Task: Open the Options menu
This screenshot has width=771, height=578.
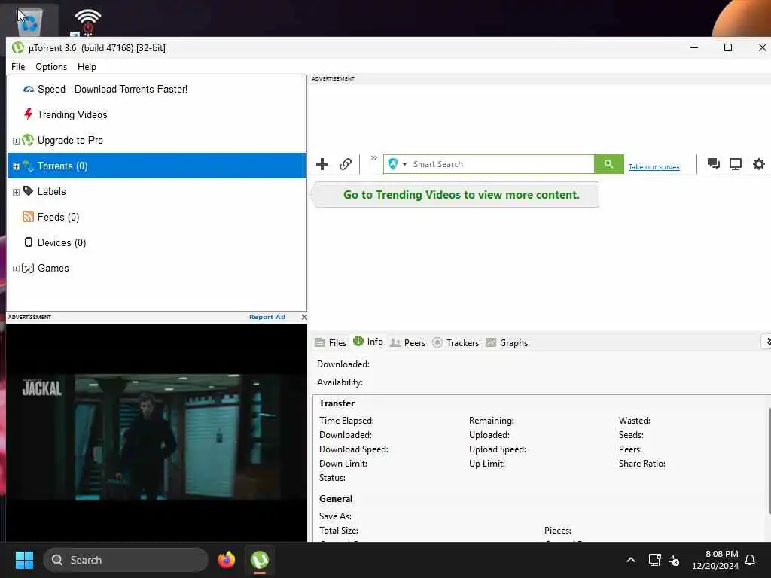Action: click(x=51, y=67)
